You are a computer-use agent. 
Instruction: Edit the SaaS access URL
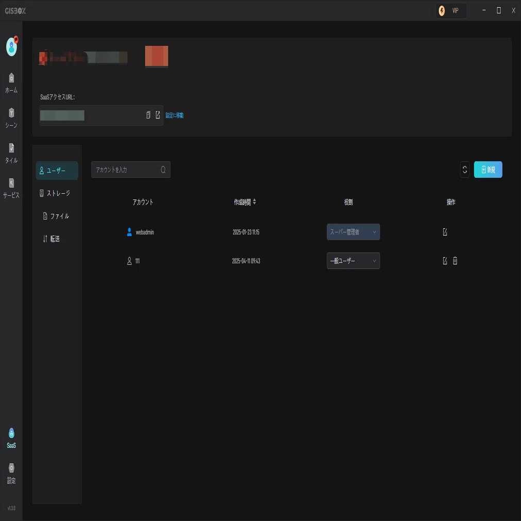tap(158, 115)
